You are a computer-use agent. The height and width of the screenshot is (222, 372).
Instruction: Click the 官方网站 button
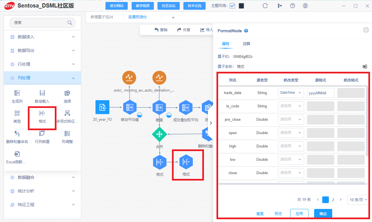tap(117, 6)
